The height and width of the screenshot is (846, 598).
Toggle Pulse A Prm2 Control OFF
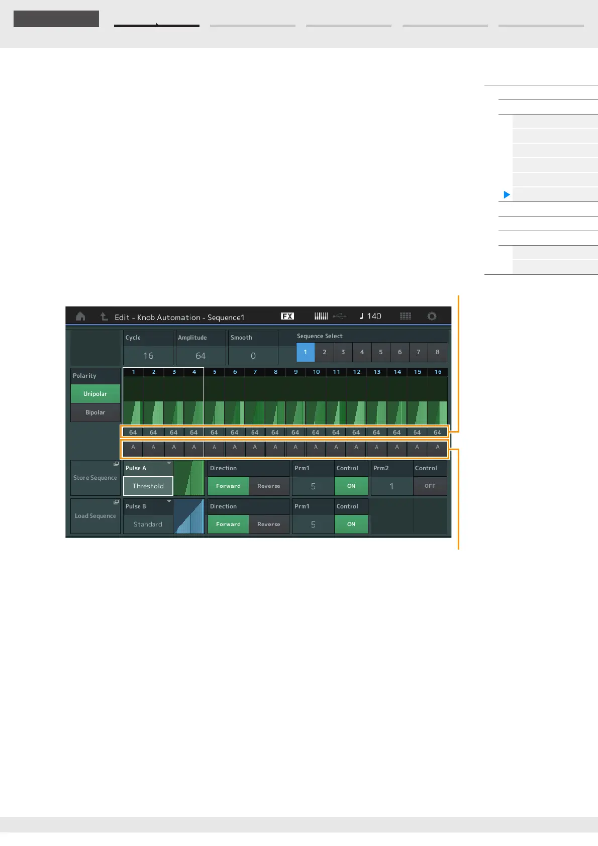430,486
